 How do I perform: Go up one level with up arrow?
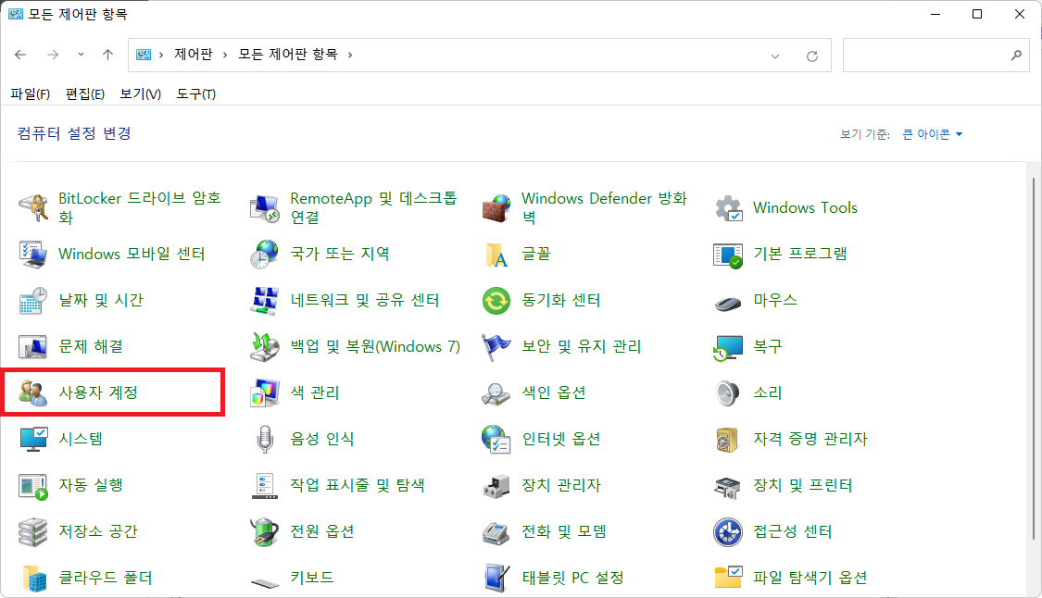[x=107, y=55]
